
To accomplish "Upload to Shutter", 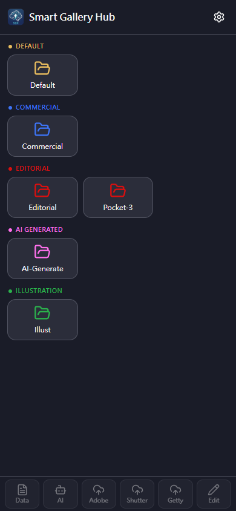I will coord(137,493).
